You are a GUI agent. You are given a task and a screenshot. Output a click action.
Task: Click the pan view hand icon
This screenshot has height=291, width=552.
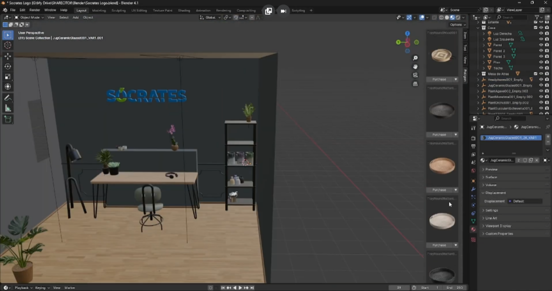coord(416,66)
